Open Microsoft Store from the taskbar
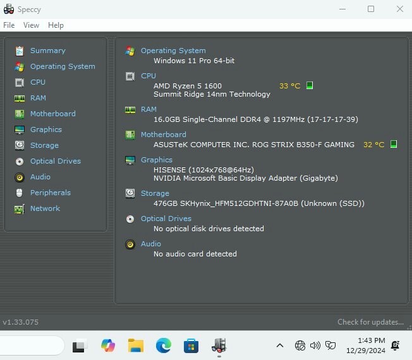 pos(191,345)
